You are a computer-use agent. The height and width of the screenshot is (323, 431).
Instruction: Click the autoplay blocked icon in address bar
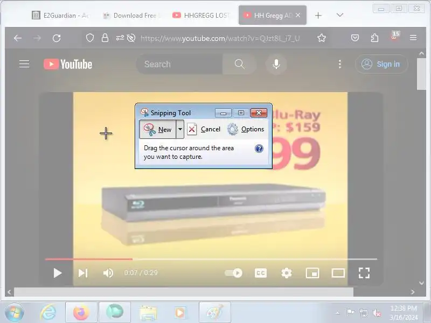pyautogui.click(x=131, y=38)
